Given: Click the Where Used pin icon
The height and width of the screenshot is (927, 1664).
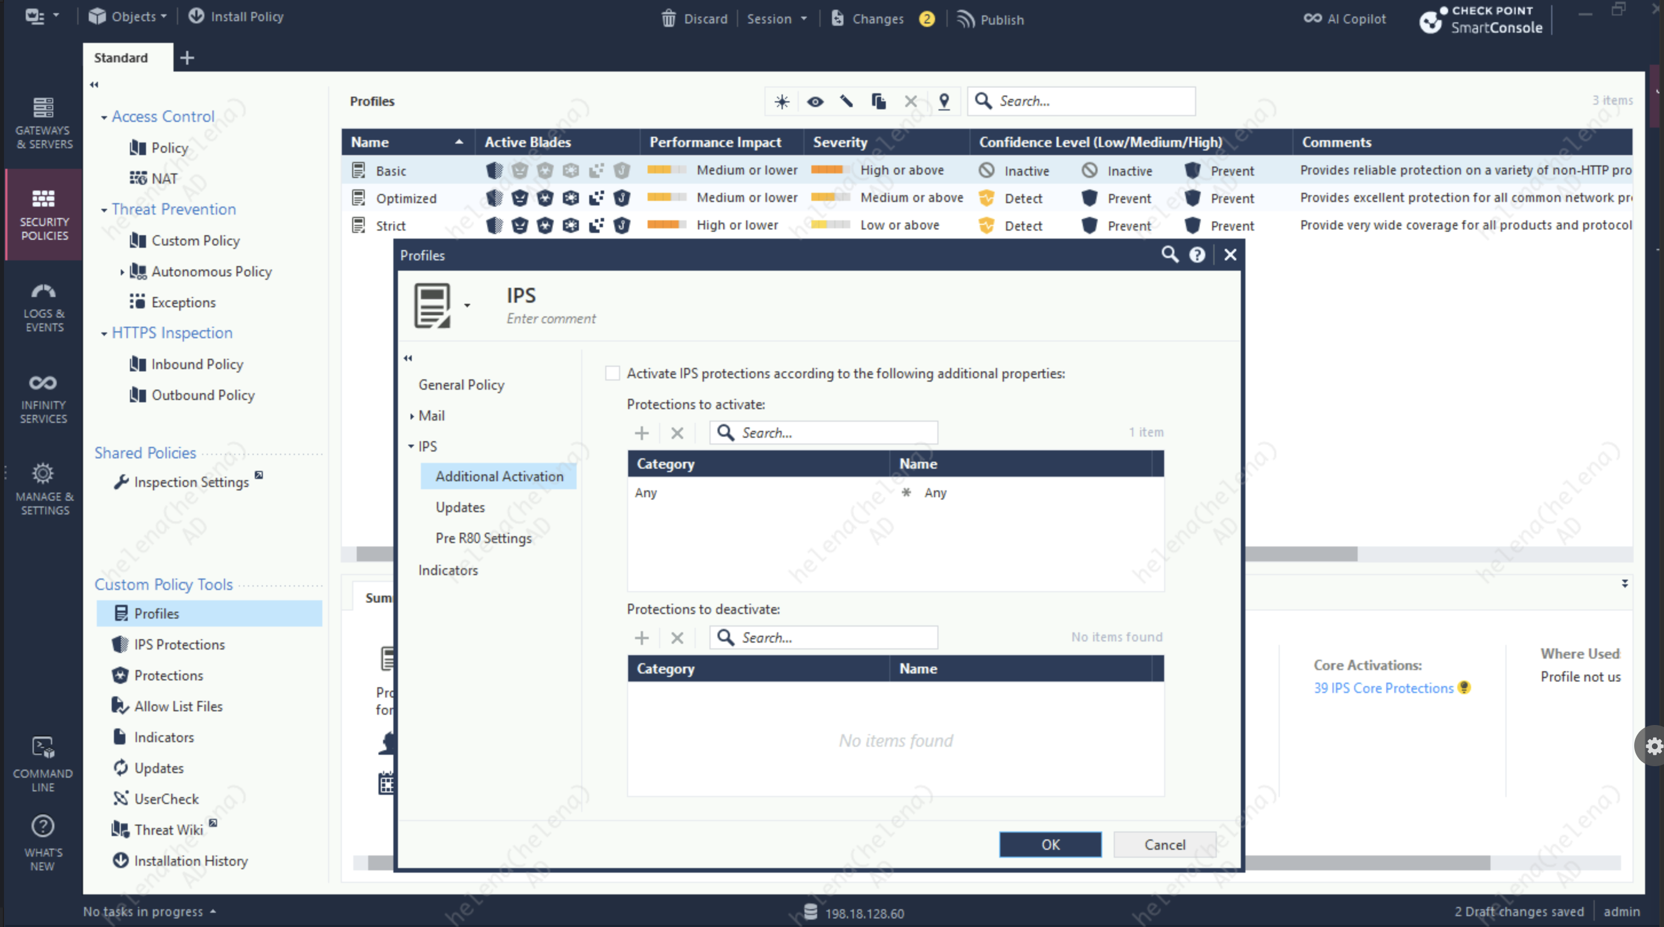Looking at the screenshot, I should [x=944, y=101].
